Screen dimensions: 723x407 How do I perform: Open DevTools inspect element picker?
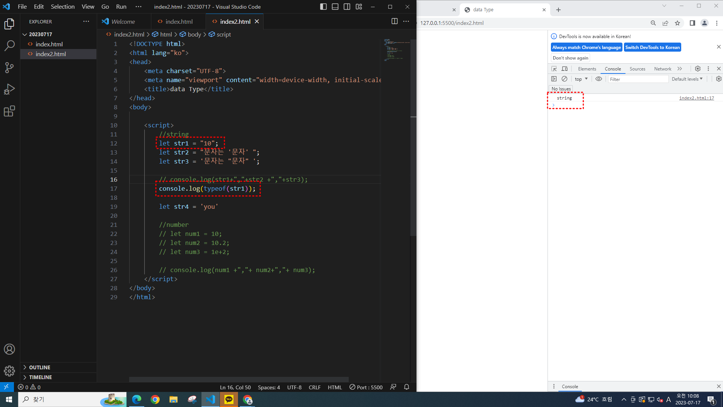[554, 69]
